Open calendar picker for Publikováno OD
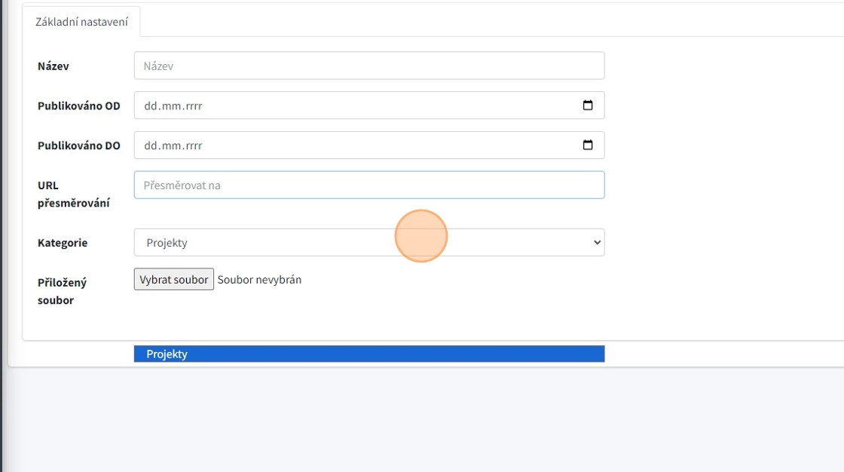Image resolution: width=844 pixels, height=472 pixels. tap(588, 106)
